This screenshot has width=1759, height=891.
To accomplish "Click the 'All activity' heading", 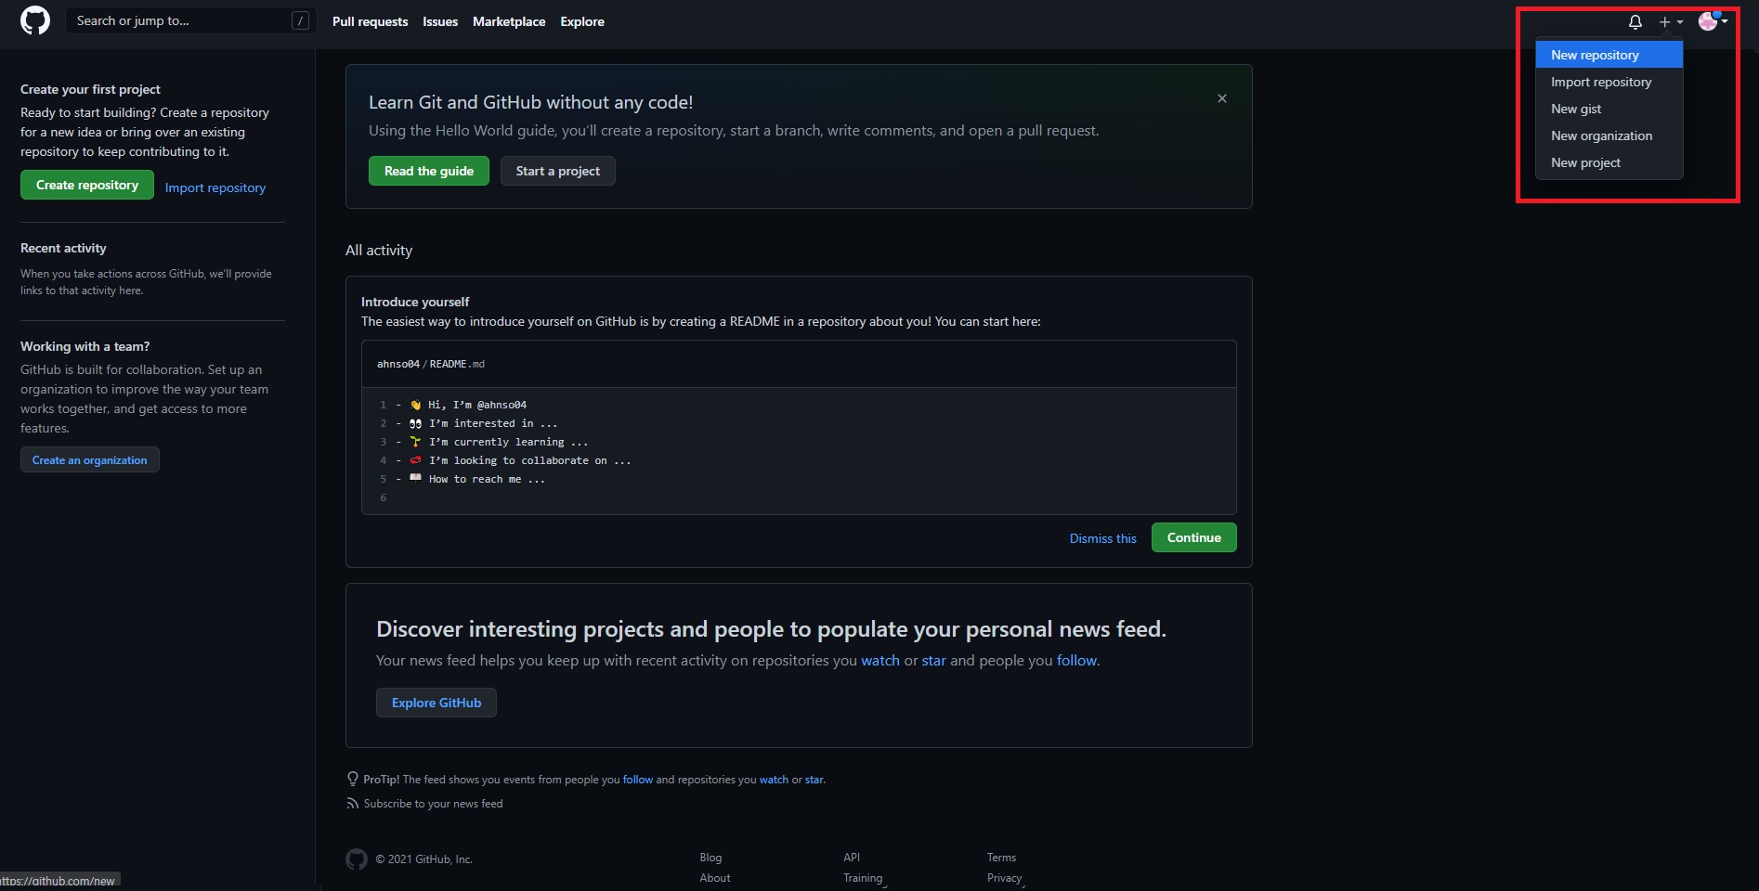I will pos(379,251).
